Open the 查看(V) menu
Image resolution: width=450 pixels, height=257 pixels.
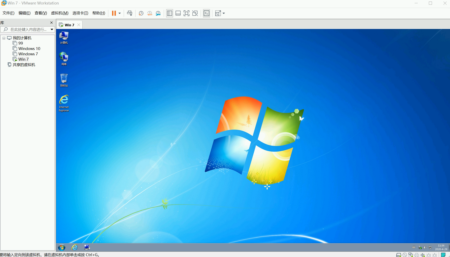(41, 13)
